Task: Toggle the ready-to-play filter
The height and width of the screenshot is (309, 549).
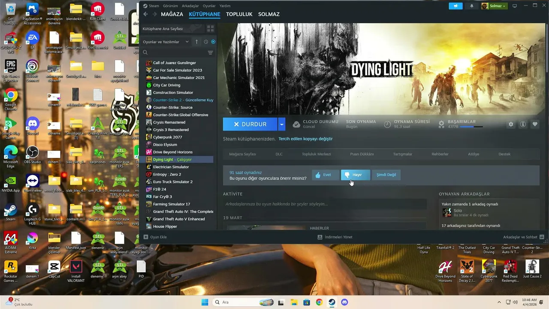Action: (213, 42)
